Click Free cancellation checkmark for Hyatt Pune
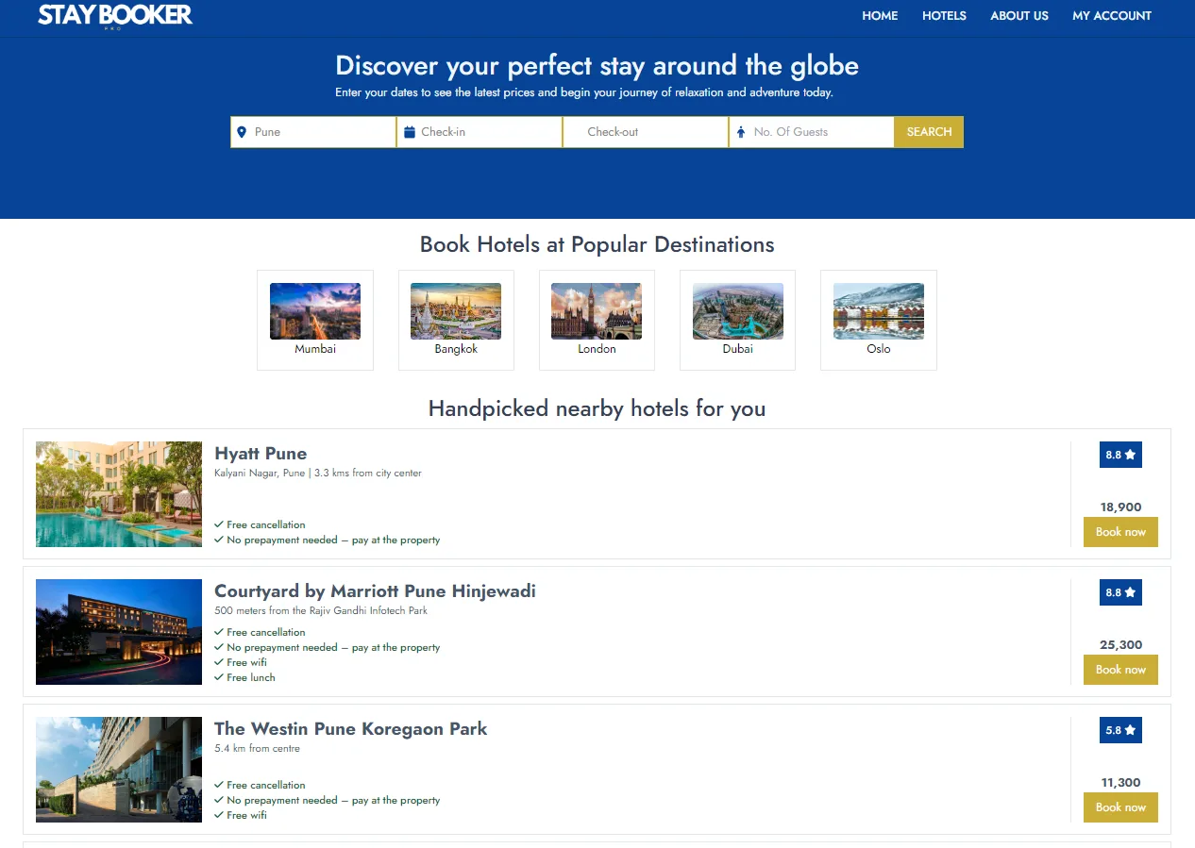 pos(219,524)
